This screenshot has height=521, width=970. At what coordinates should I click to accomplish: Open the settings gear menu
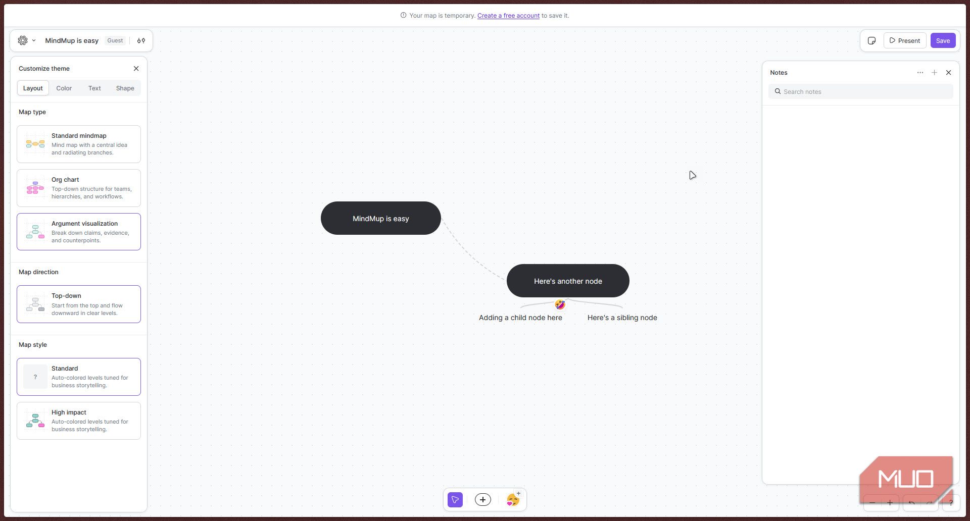[23, 40]
